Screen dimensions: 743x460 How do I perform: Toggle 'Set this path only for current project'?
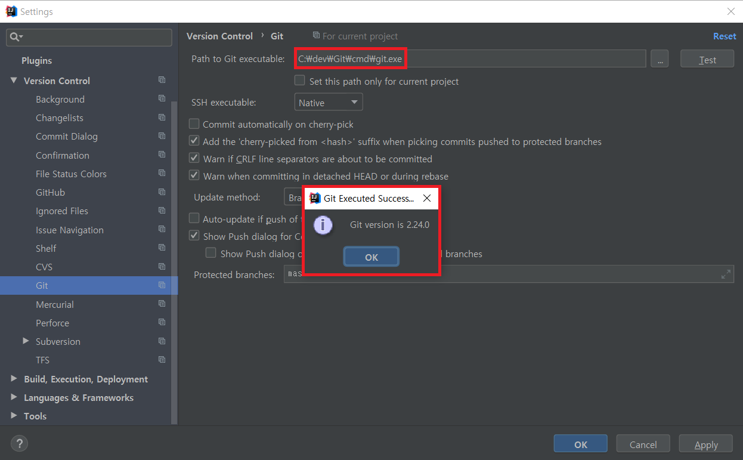(300, 81)
